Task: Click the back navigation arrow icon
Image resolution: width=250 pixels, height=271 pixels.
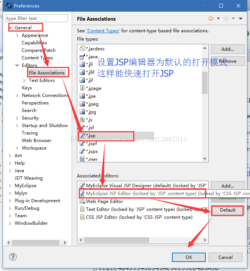Action: point(211,18)
